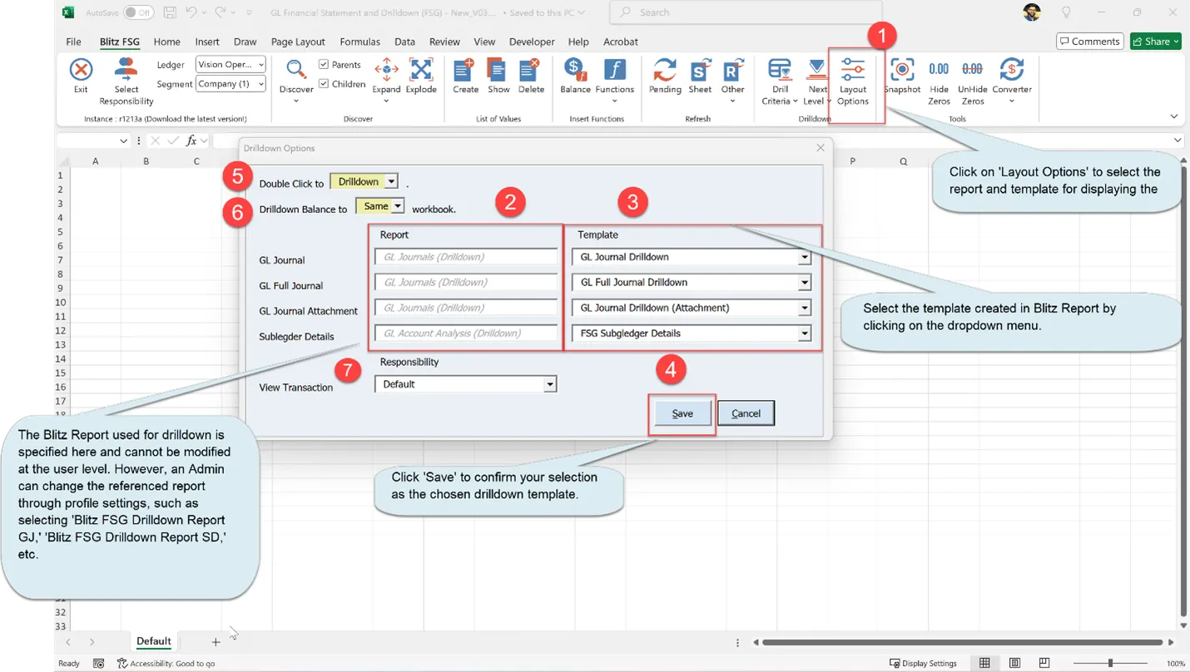The width and height of the screenshot is (1190, 672).
Task: Open the File menu
Action: [73, 42]
